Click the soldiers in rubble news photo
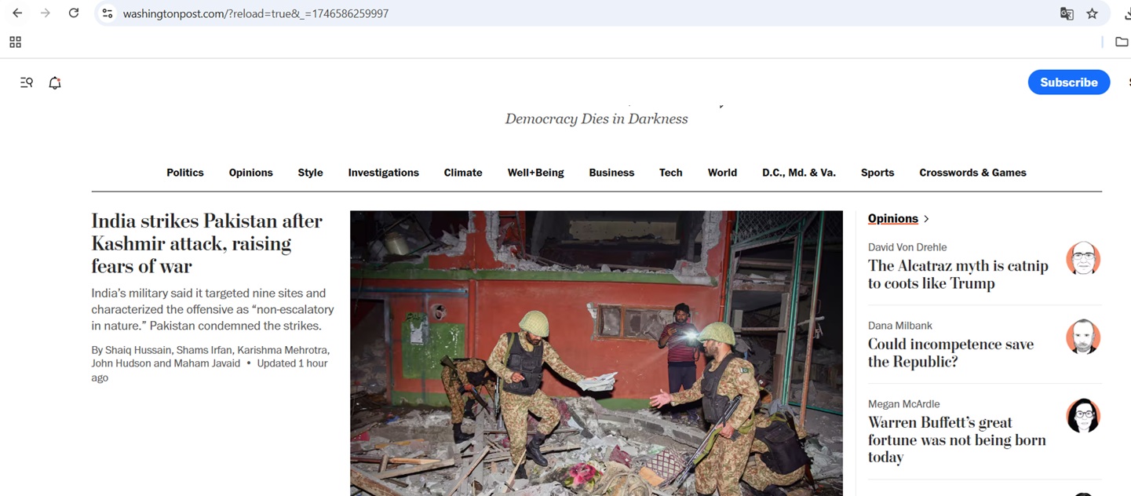1131x496 pixels. (x=596, y=353)
